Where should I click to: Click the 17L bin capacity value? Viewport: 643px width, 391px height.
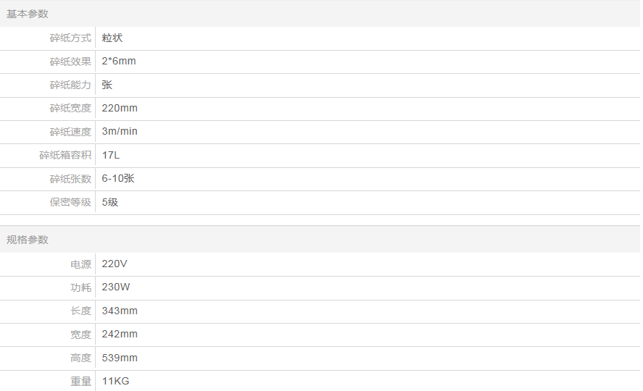coord(111,156)
